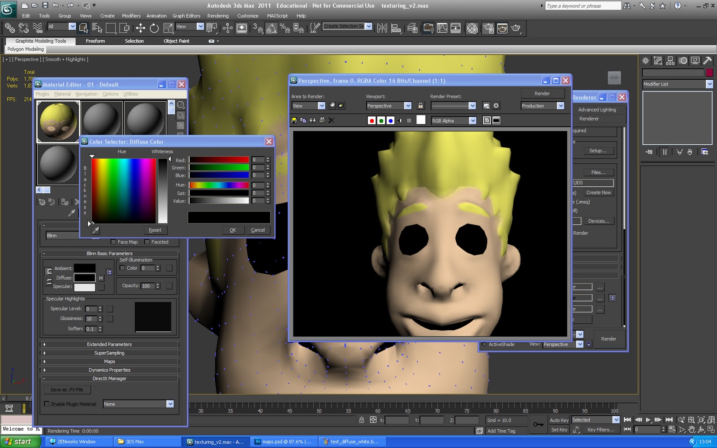
Task: Print the rendered image
Action: point(322,120)
